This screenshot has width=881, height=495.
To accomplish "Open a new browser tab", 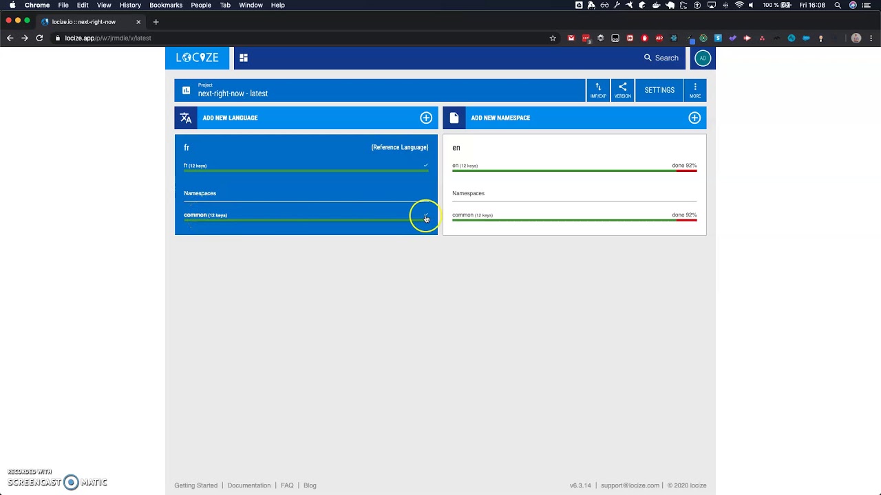I will [x=156, y=22].
